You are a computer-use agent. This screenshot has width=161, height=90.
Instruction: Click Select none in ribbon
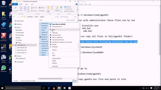(x=68, y=9)
